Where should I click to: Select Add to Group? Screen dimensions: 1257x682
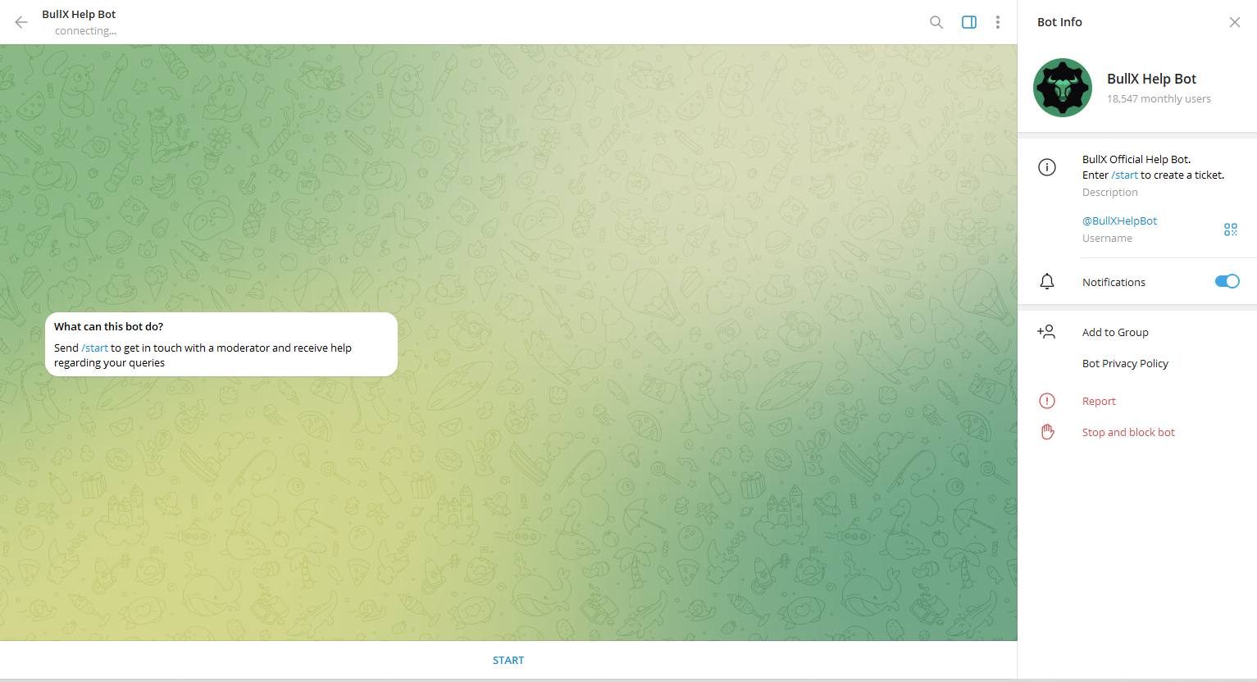tap(1115, 332)
